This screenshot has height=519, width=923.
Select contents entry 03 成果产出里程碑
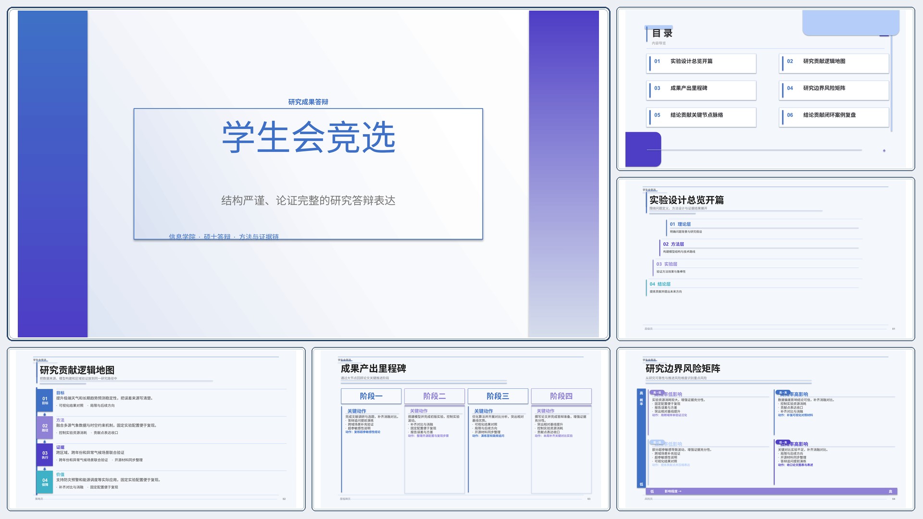pyautogui.click(x=701, y=90)
